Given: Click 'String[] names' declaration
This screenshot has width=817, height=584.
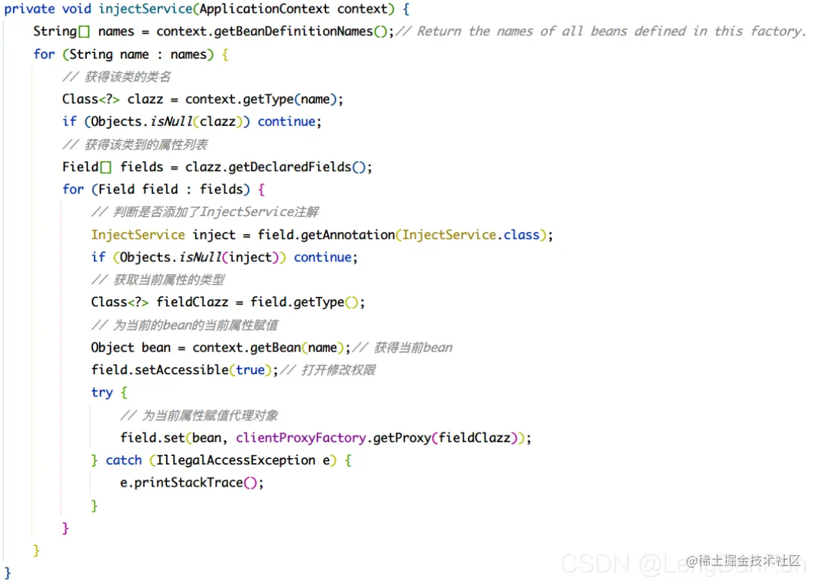Looking at the screenshot, I should [x=84, y=31].
